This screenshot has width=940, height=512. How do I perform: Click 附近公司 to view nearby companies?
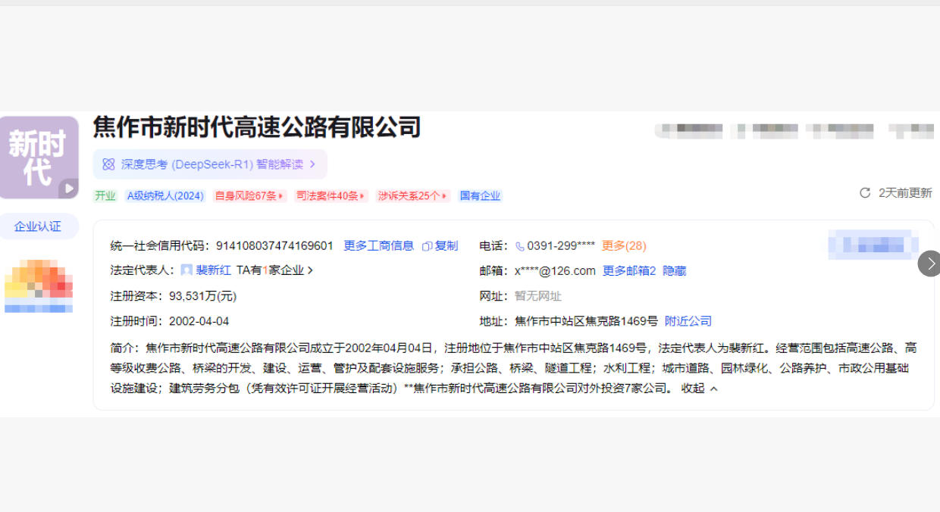(688, 320)
